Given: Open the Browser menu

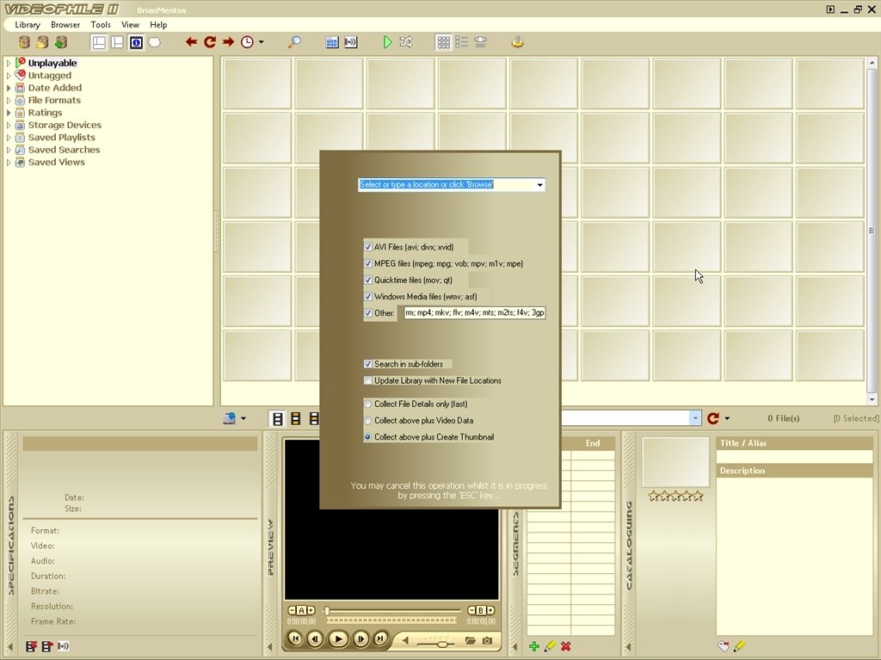Looking at the screenshot, I should [65, 25].
